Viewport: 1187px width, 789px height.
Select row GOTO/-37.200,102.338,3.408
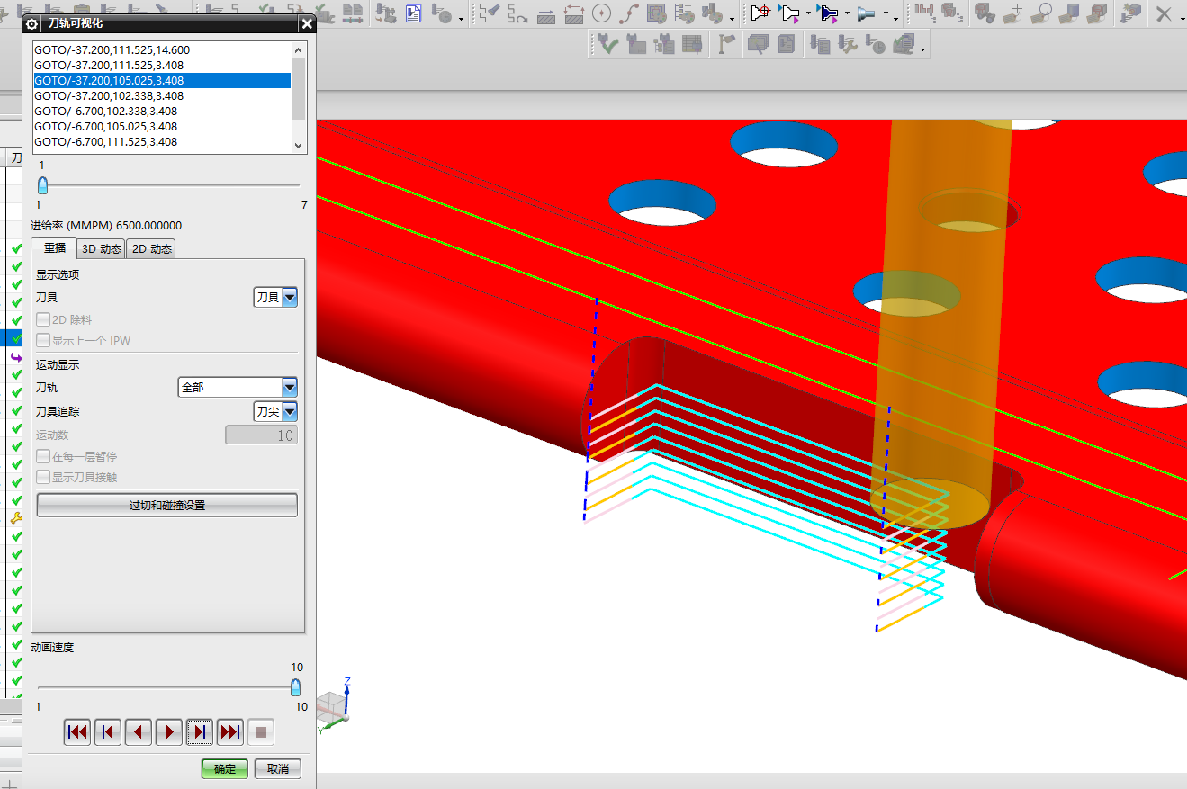pyautogui.click(x=162, y=95)
